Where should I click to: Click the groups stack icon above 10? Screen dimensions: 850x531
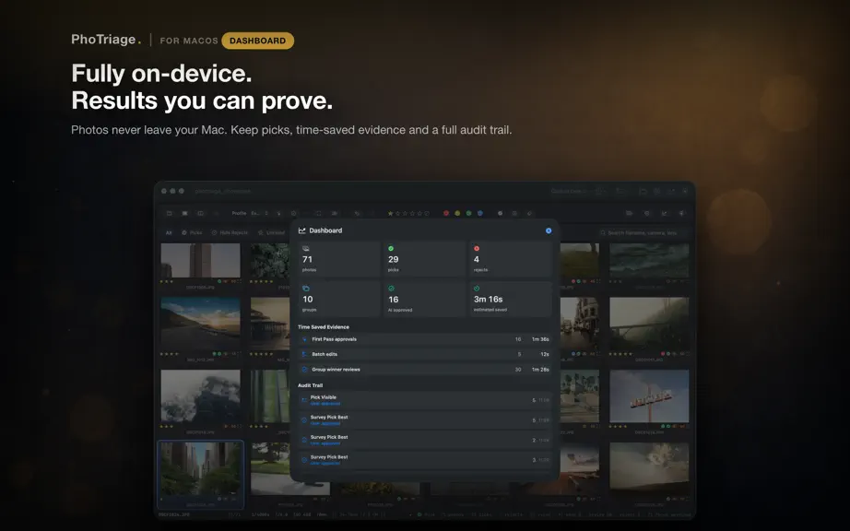[306, 289]
